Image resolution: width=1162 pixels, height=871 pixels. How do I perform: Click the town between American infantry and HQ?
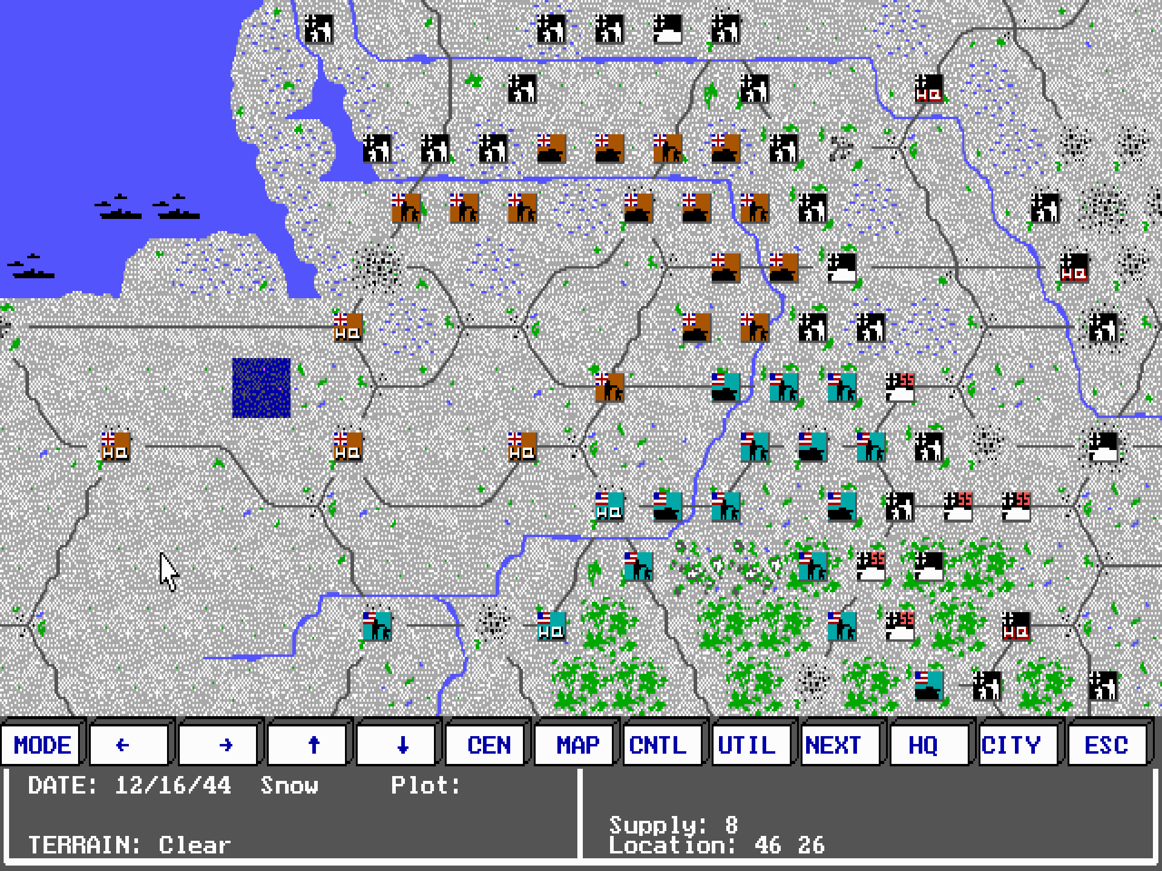[x=494, y=624]
